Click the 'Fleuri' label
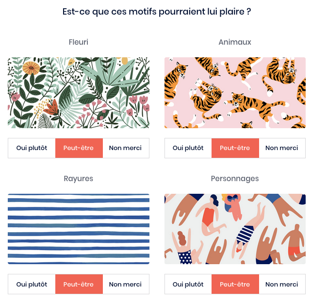The image size is (311, 304). tap(79, 42)
